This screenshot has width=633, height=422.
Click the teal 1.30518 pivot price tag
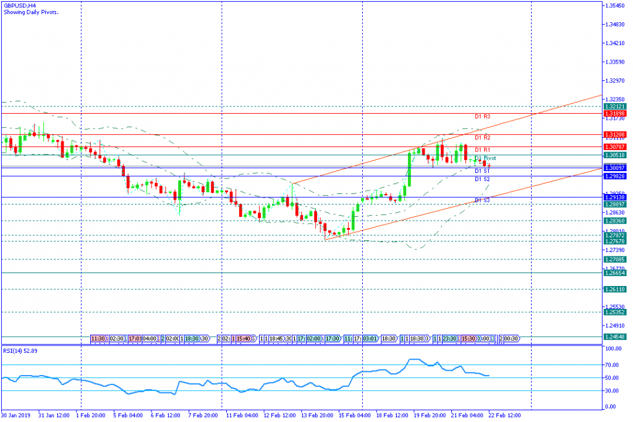pyautogui.click(x=616, y=155)
